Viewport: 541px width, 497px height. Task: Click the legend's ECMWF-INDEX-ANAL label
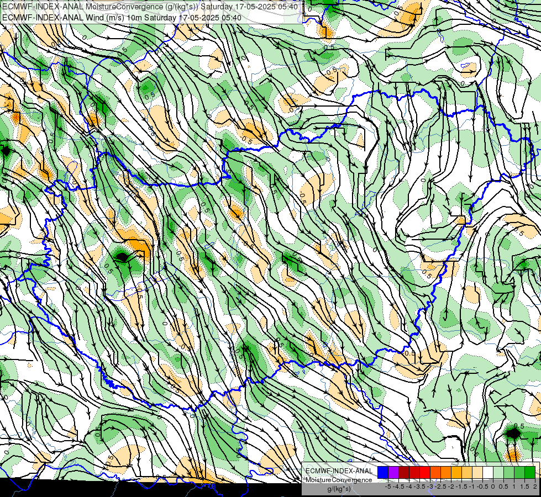[339, 471]
